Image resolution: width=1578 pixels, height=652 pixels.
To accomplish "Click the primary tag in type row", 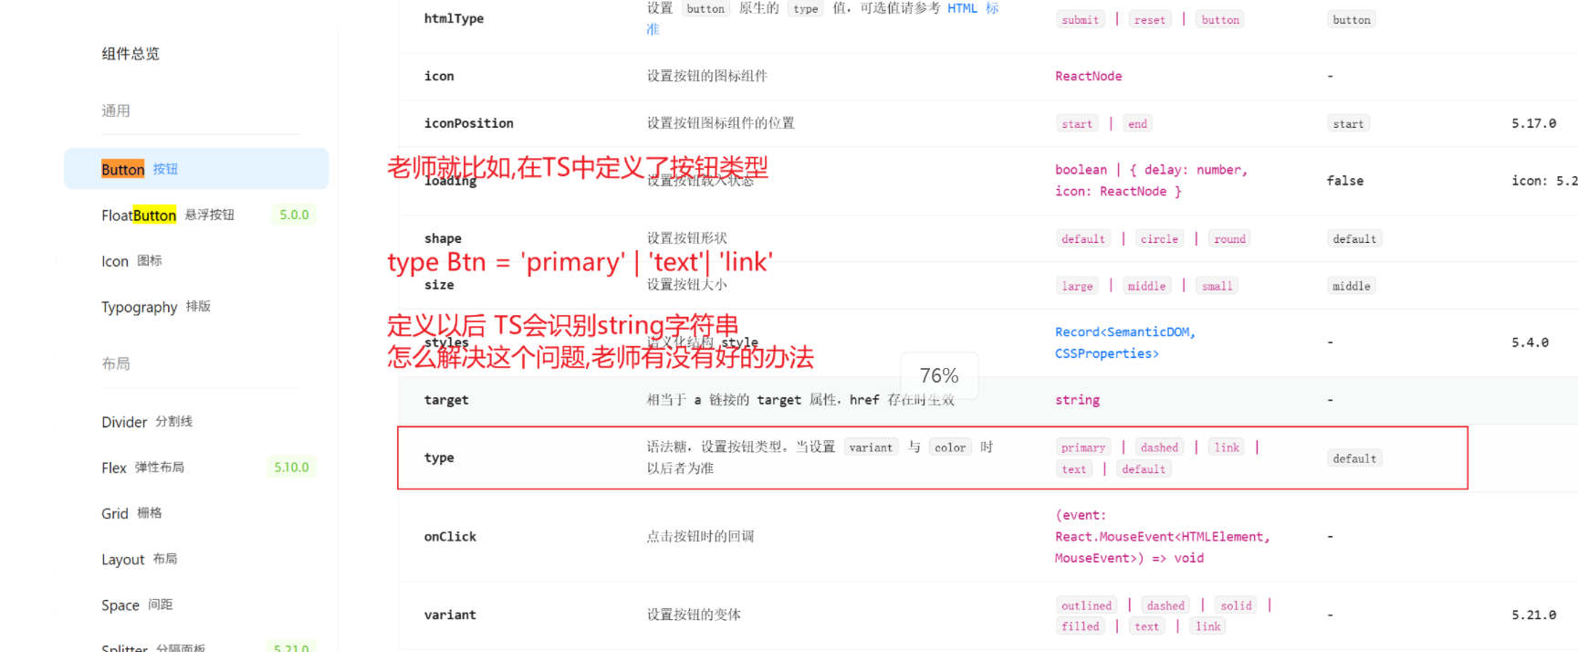I will click(x=1083, y=447).
